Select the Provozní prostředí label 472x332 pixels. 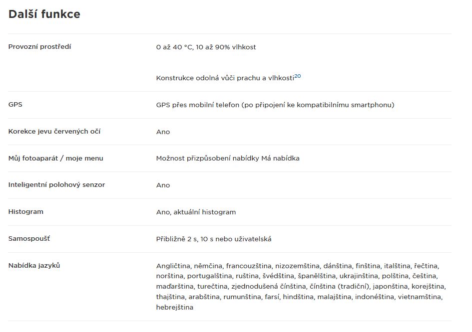[40, 46]
